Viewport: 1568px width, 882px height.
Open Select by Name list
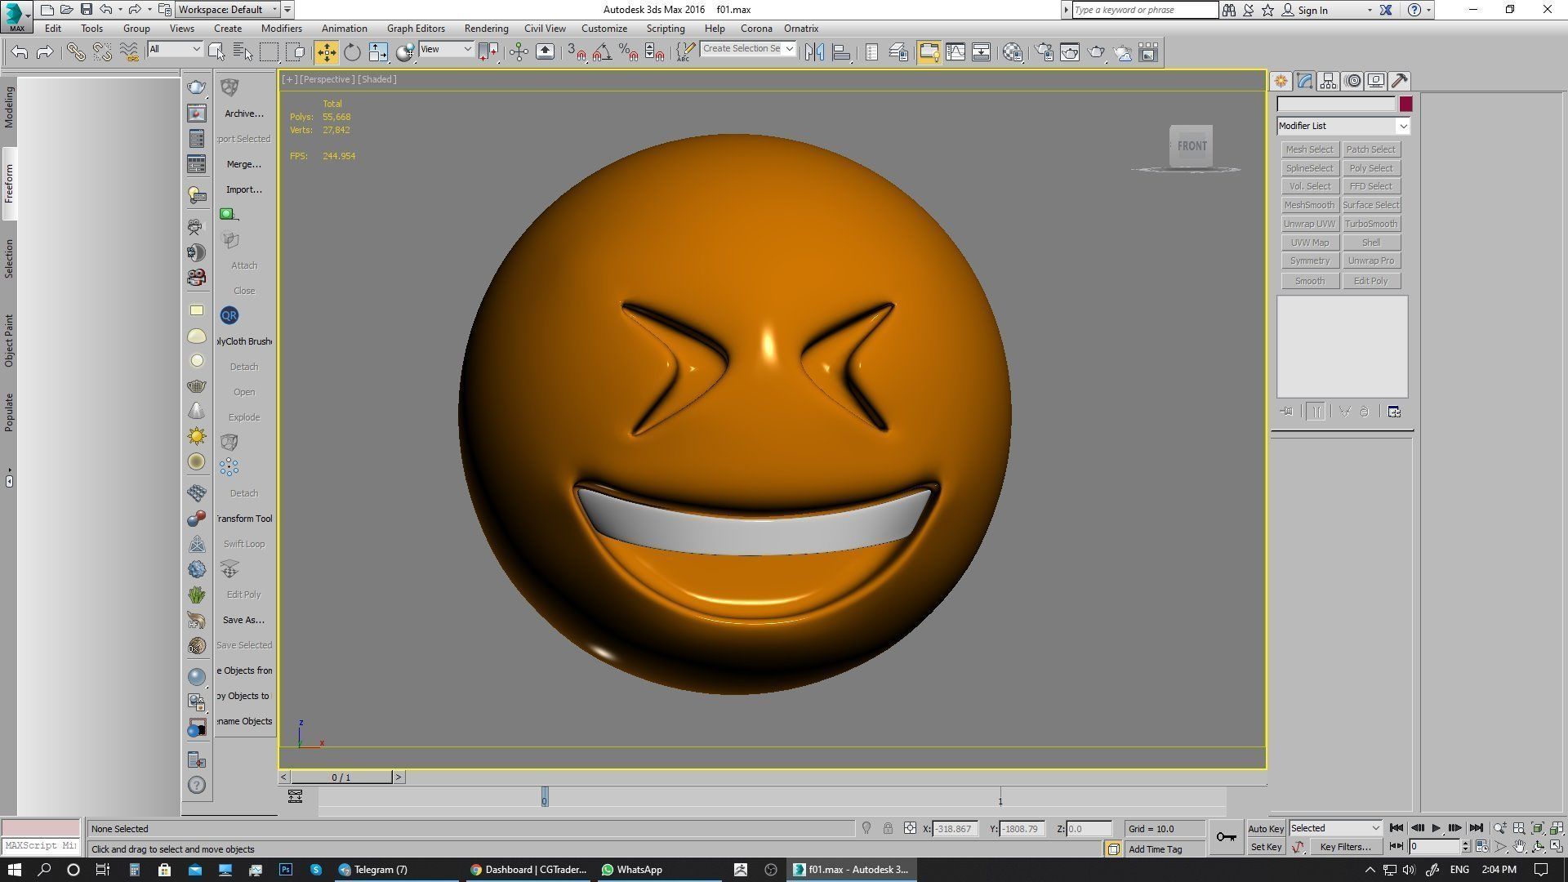pyautogui.click(x=243, y=52)
